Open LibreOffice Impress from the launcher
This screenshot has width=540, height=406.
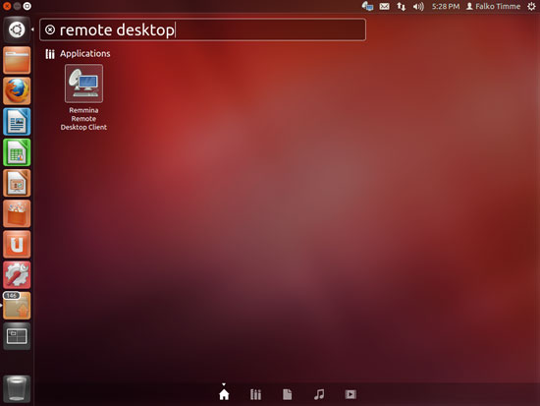(17, 183)
